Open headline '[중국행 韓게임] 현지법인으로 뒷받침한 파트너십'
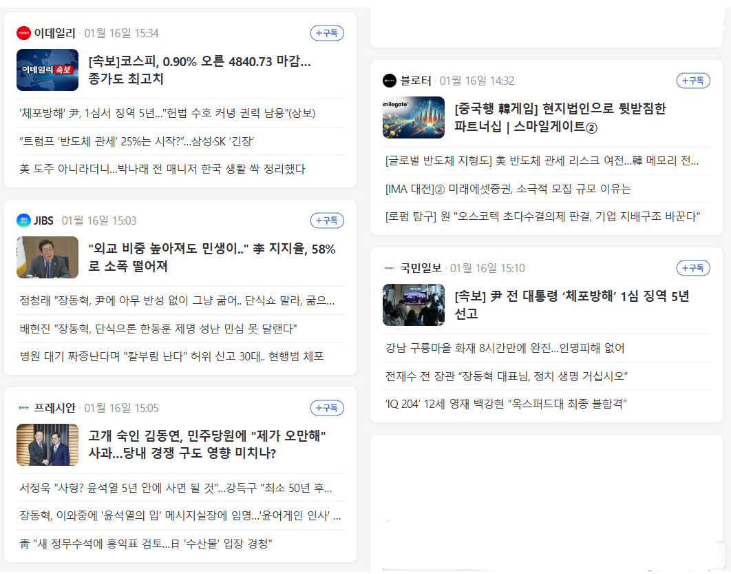731x574 pixels. (560, 118)
